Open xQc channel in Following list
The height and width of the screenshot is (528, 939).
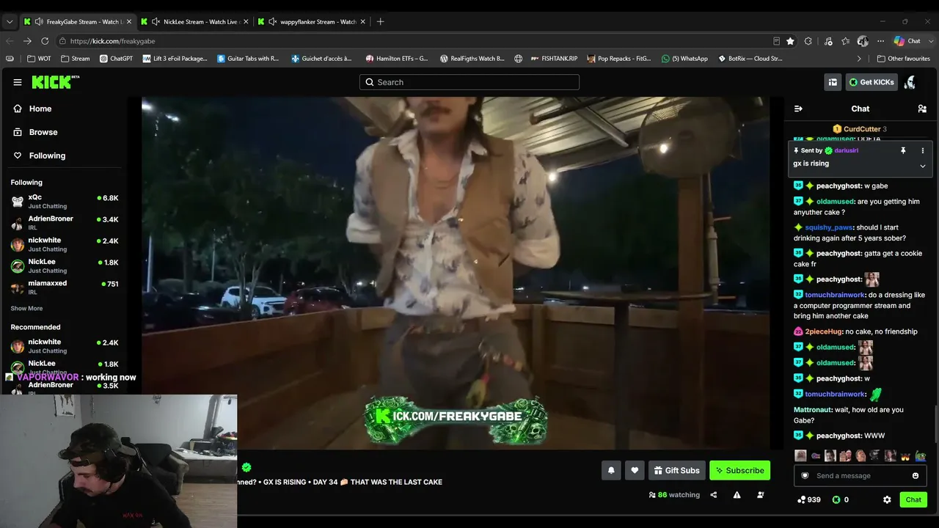[65, 202]
